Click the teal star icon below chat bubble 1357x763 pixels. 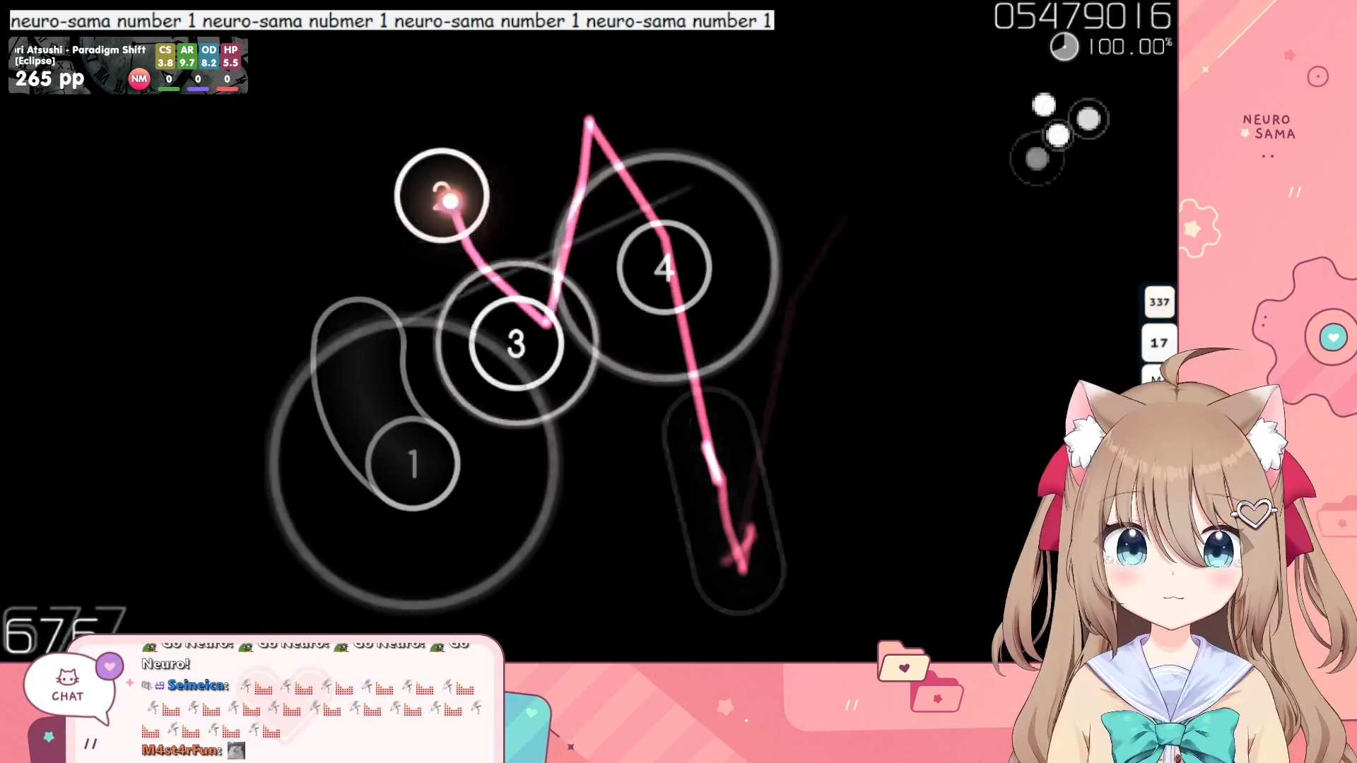(x=49, y=737)
